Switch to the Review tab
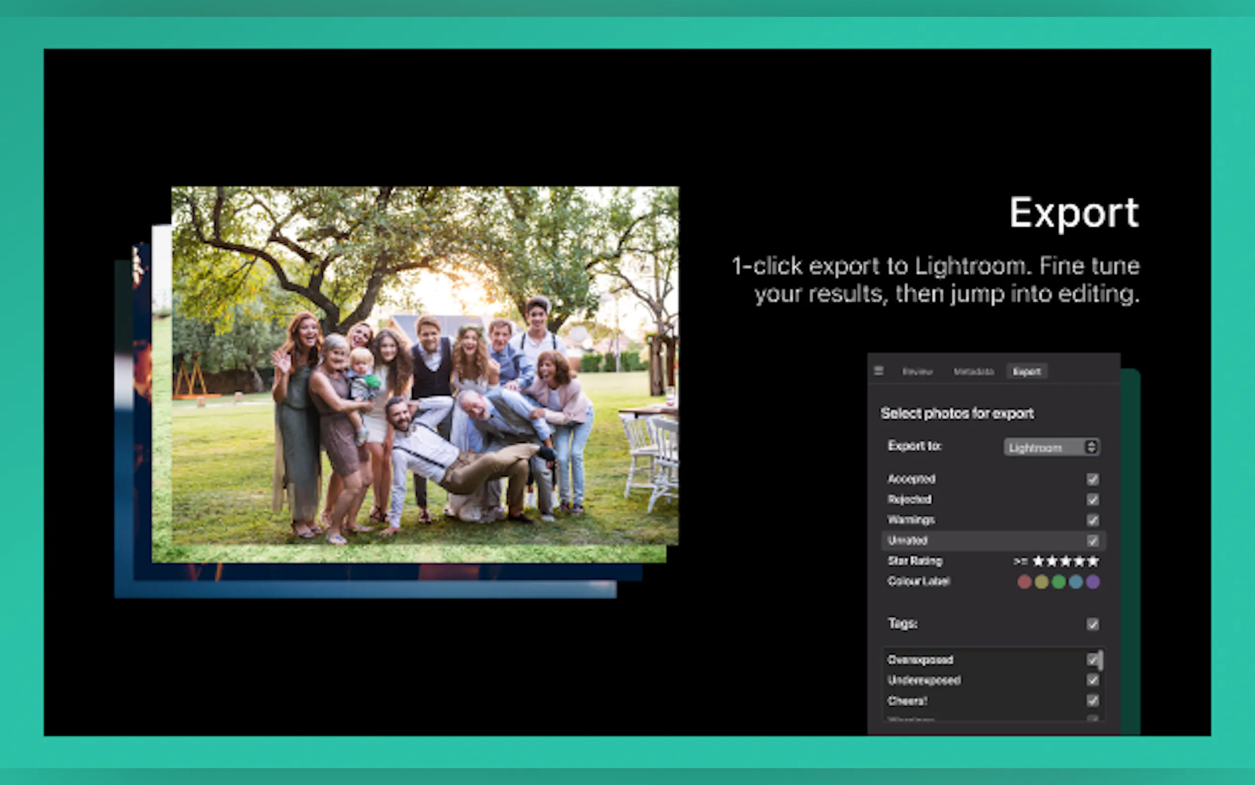The image size is (1255, 785). [x=917, y=371]
